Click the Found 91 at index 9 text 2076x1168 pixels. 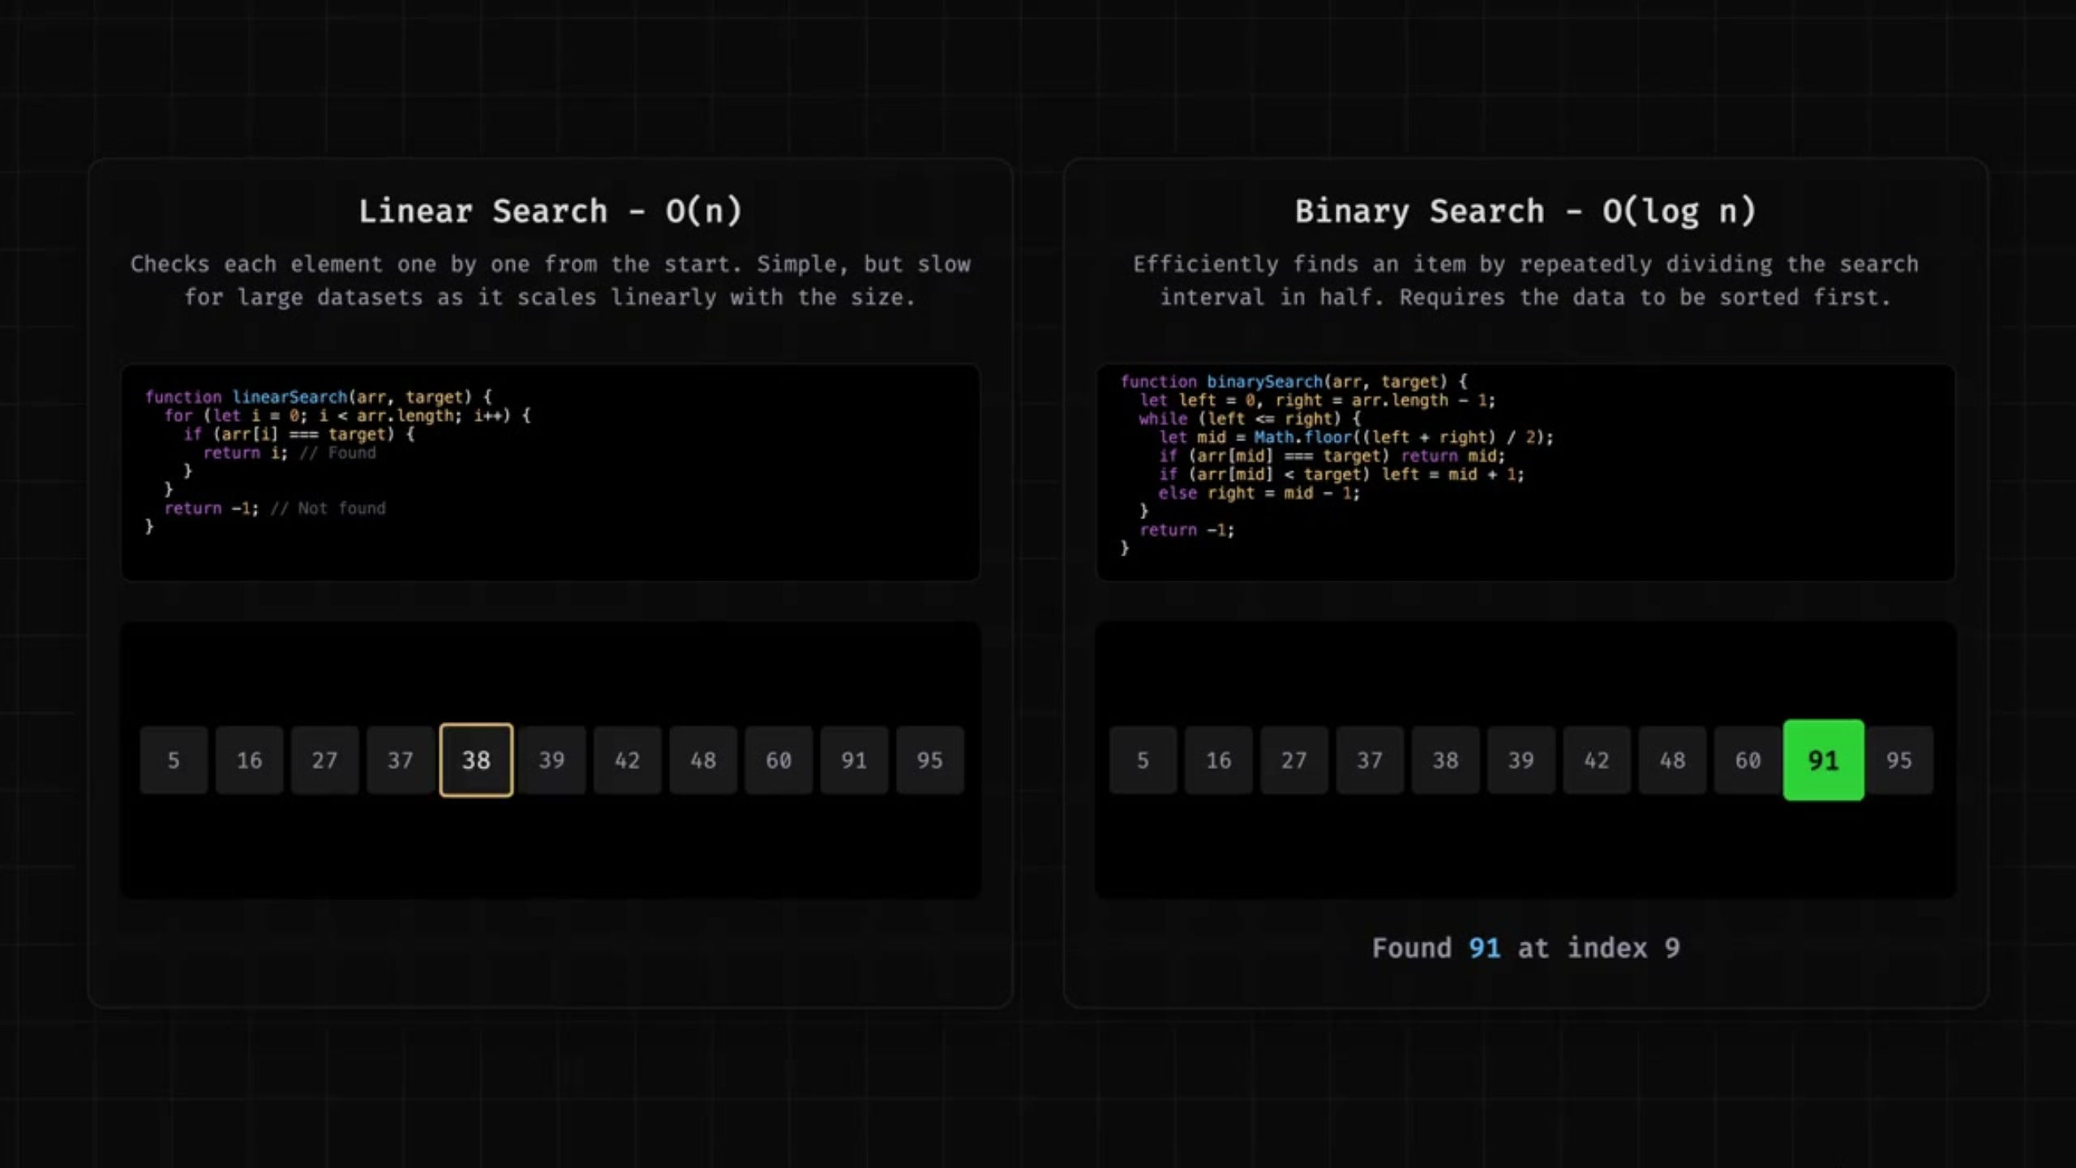click(1525, 947)
